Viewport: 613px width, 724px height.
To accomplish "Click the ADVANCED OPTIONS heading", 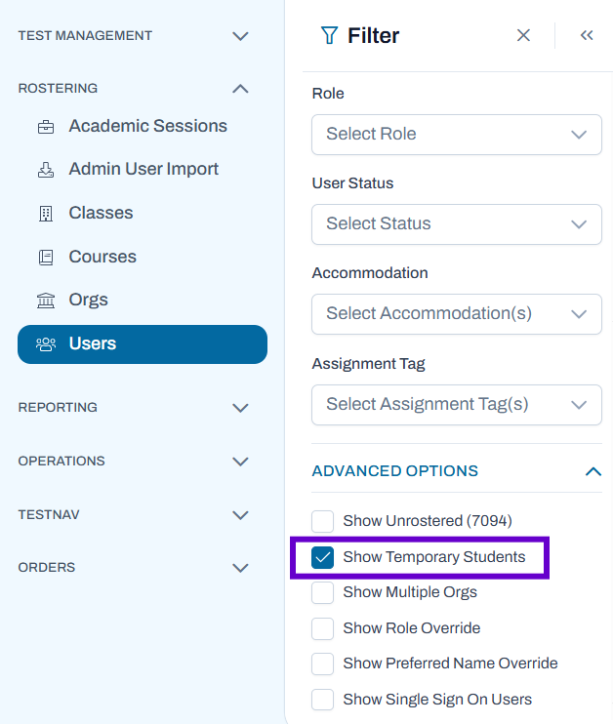I will click(x=395, y=471).
